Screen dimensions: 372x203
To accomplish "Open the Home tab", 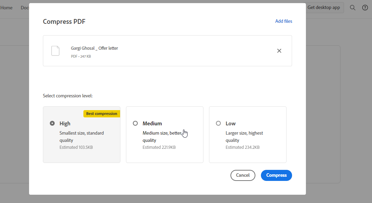I will tap(6, 8).
